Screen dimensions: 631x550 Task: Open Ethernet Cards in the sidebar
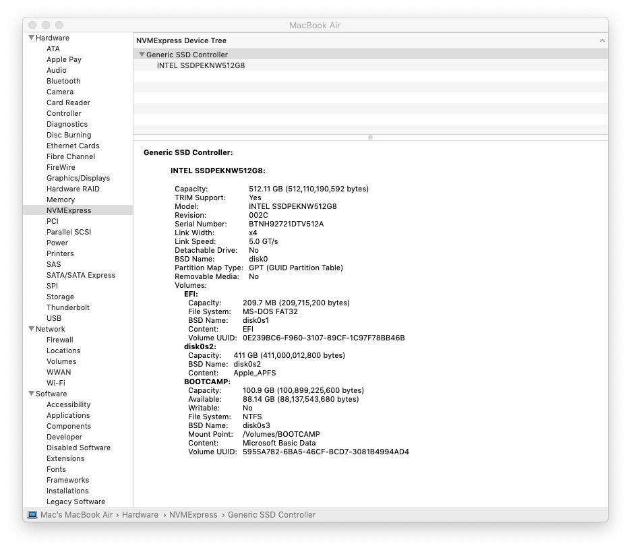pos(73,146)
